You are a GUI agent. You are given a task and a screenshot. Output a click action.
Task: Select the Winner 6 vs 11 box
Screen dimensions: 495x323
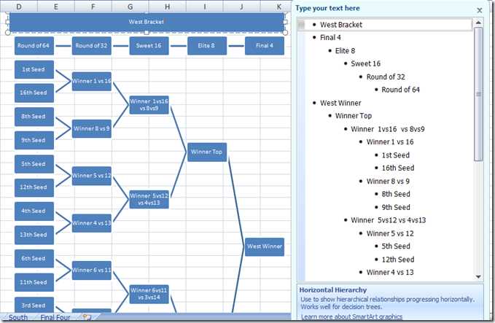[x=92, y=271]
